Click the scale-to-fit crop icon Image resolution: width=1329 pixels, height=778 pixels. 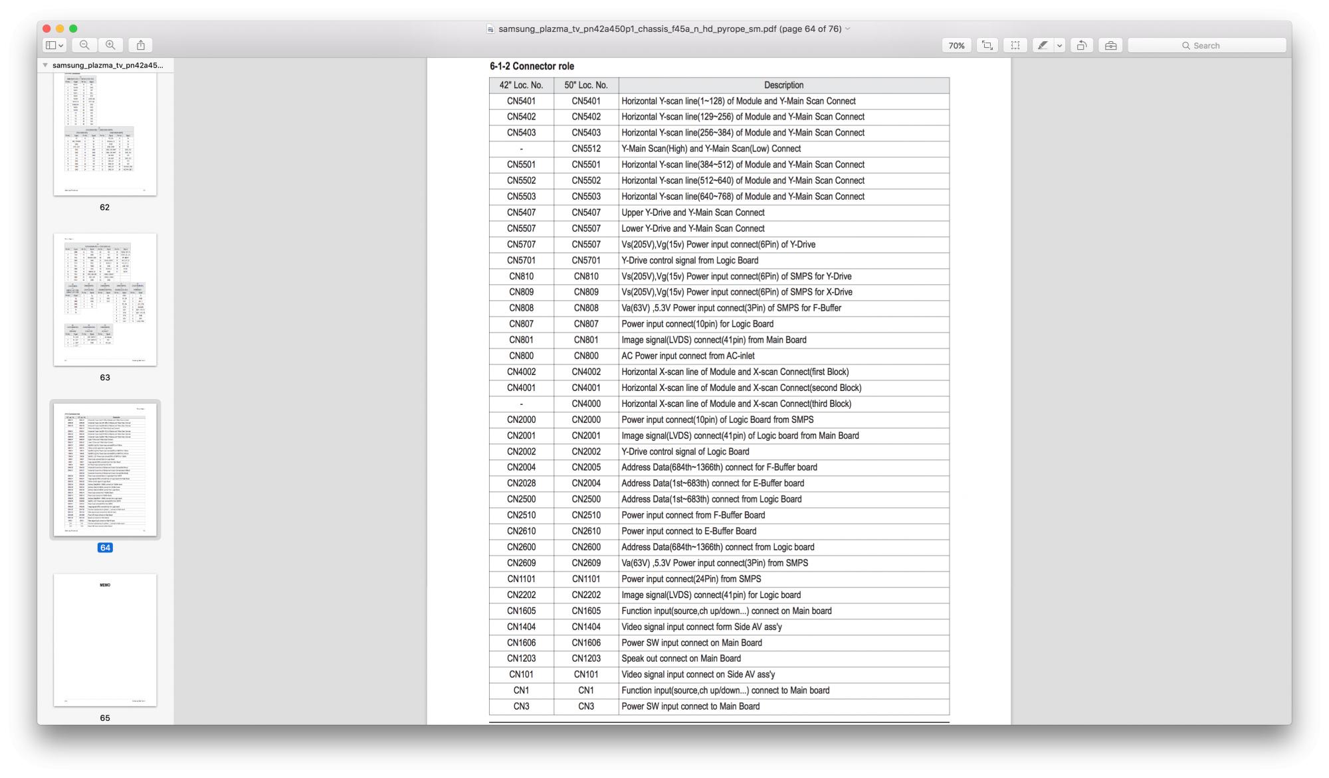pos(987,45)
